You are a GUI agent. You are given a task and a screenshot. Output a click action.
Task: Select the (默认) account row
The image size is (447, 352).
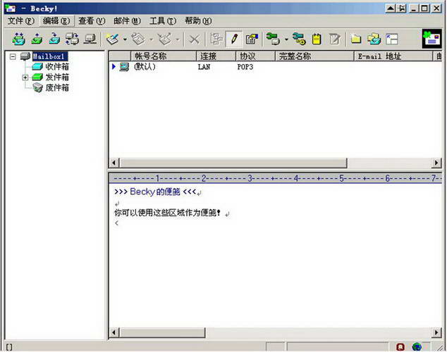coord(276,67)
